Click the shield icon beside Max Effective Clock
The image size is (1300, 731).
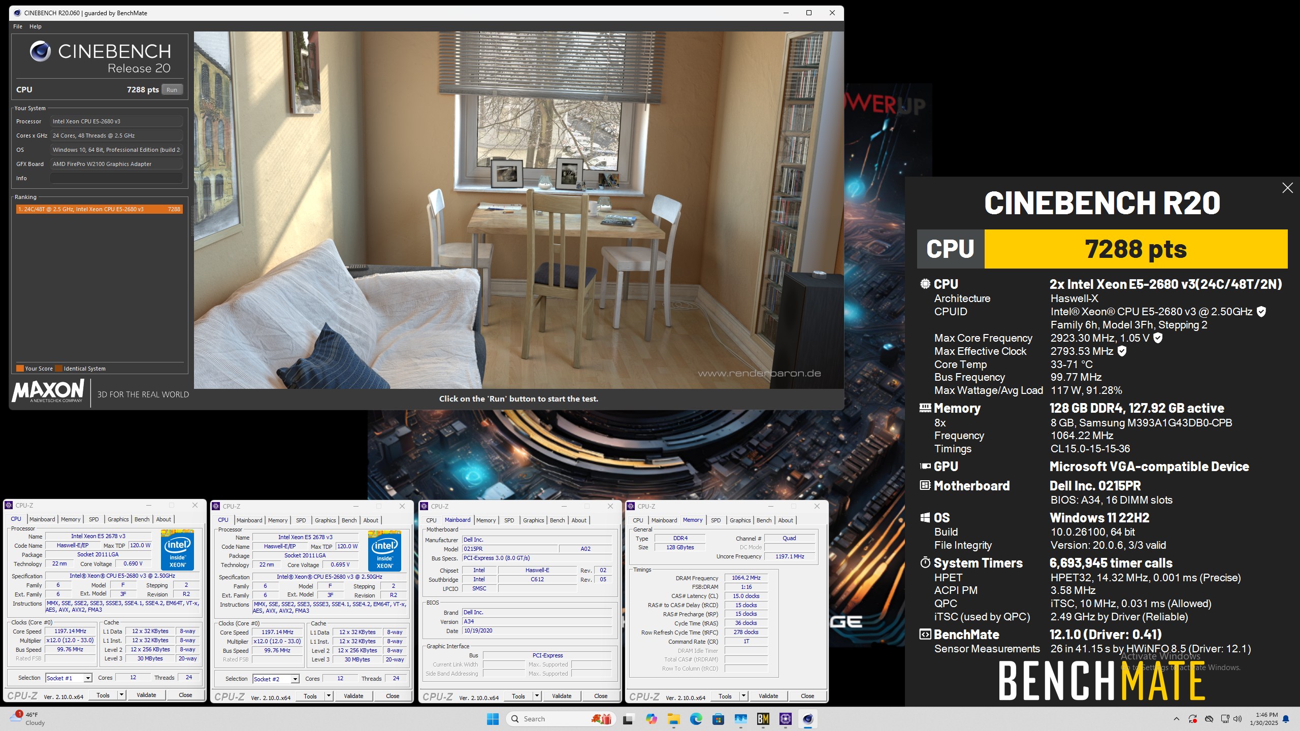(1122, 351)
